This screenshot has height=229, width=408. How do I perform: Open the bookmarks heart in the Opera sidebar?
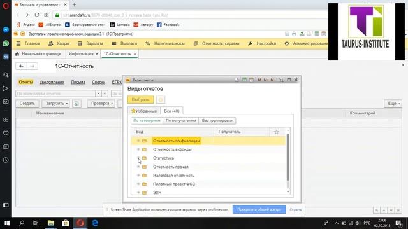6,133
